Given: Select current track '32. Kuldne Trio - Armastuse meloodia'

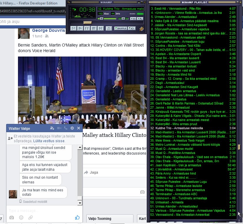Looking at the screenshot, I should pos(193,128).
